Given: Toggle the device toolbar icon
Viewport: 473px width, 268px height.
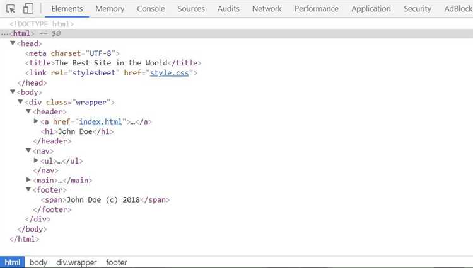Looking at the screenshot, I should click(x=28, y=9).
